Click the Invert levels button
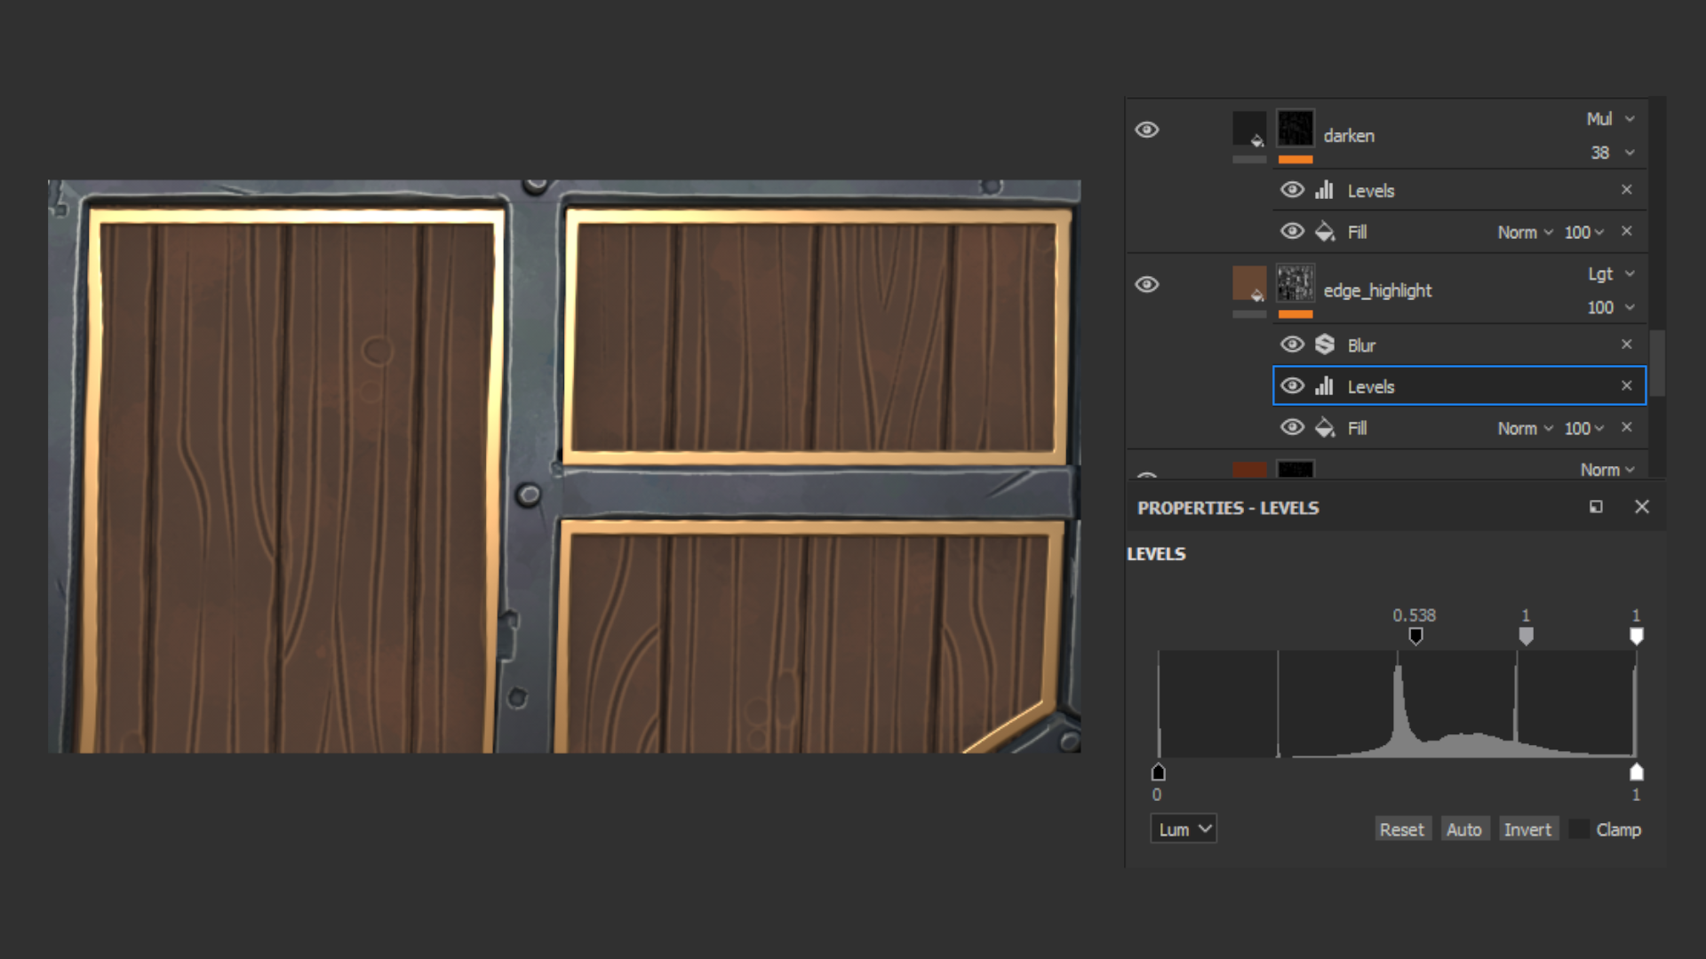Viewport: 1706px width, 959px height. [1527, 829]
